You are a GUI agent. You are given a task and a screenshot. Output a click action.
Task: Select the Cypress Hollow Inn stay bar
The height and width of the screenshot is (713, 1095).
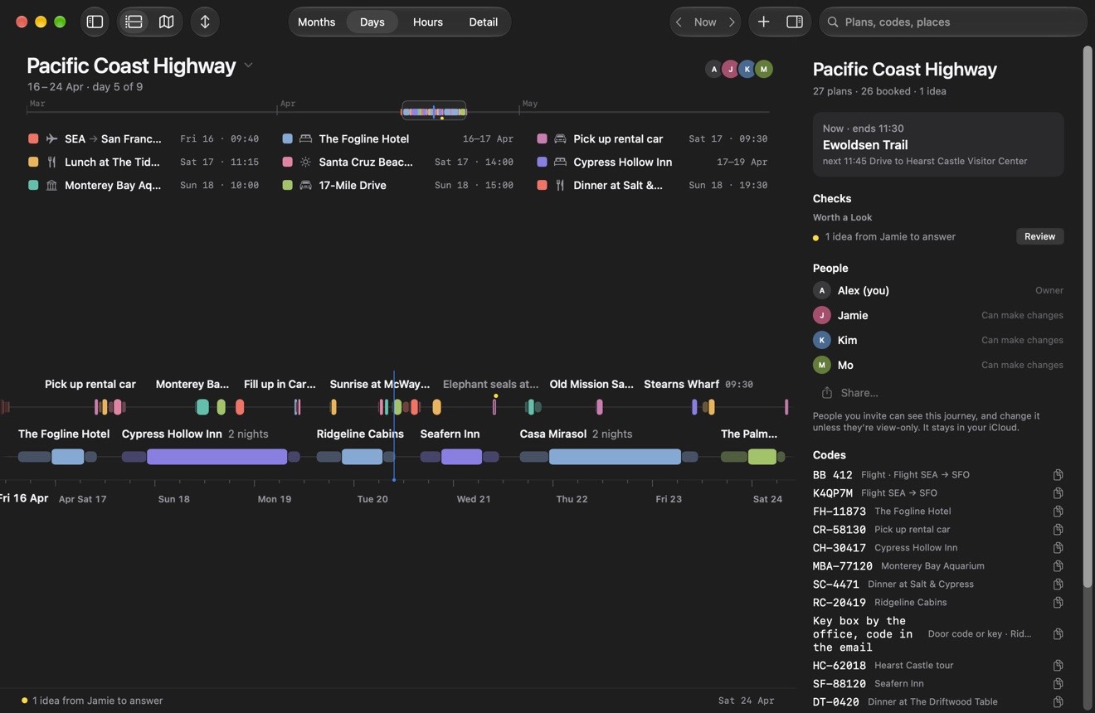(217, 457)
